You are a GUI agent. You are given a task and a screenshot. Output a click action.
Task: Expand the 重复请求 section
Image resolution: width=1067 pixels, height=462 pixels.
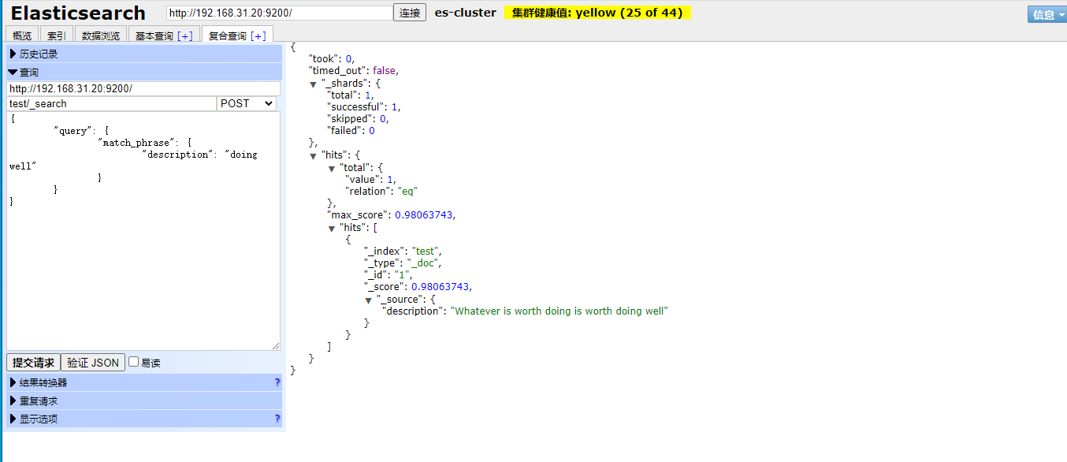(38, 401)
